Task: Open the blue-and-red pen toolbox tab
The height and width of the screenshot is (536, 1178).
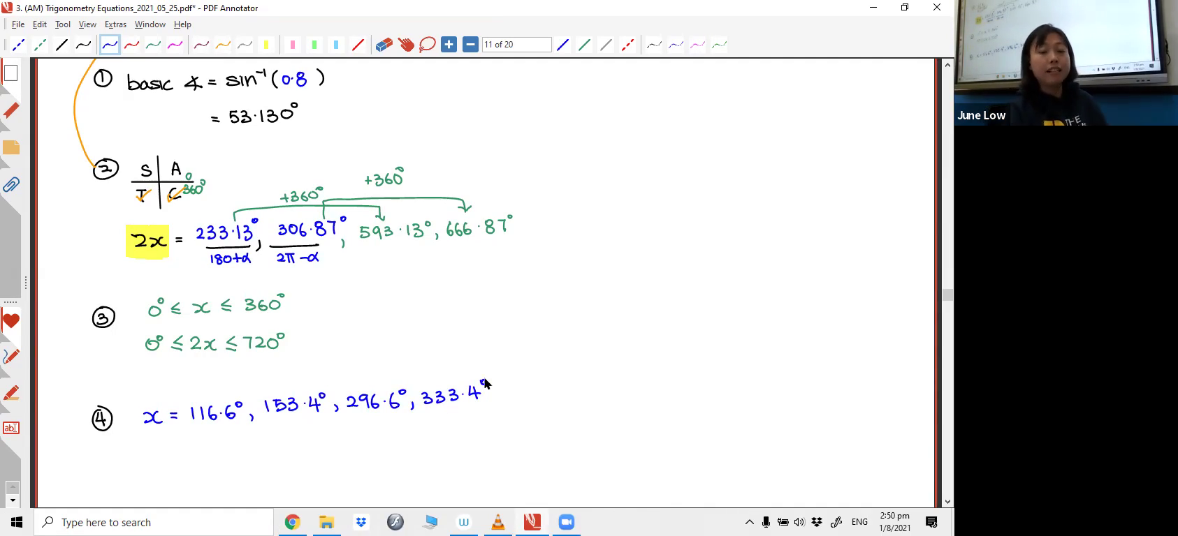Action: (10, 357)
